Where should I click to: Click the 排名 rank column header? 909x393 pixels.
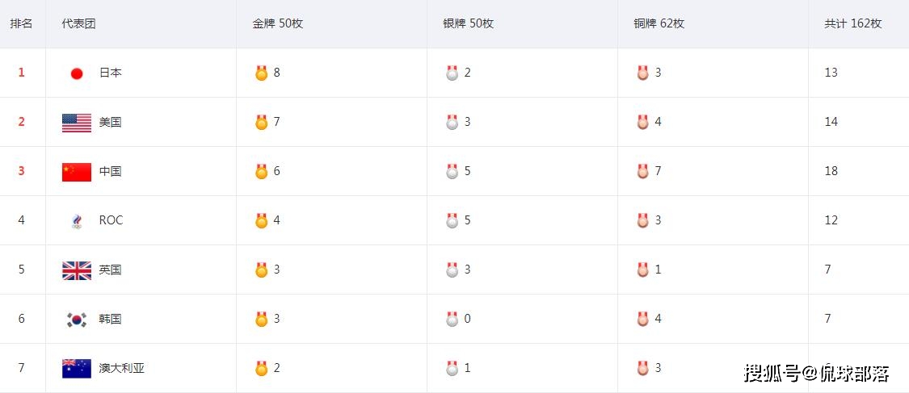[22, 23]
